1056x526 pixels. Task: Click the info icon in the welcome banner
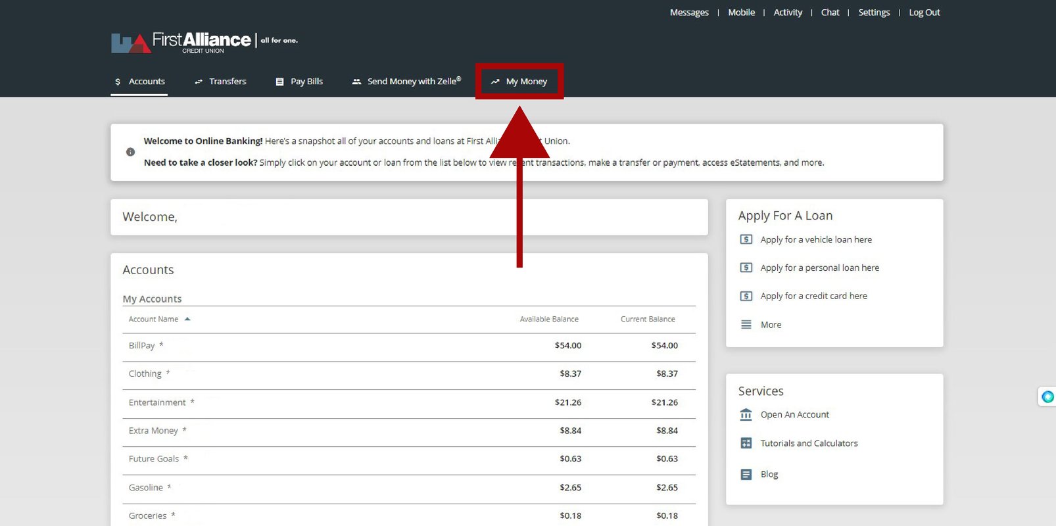[x=130, y=152]
